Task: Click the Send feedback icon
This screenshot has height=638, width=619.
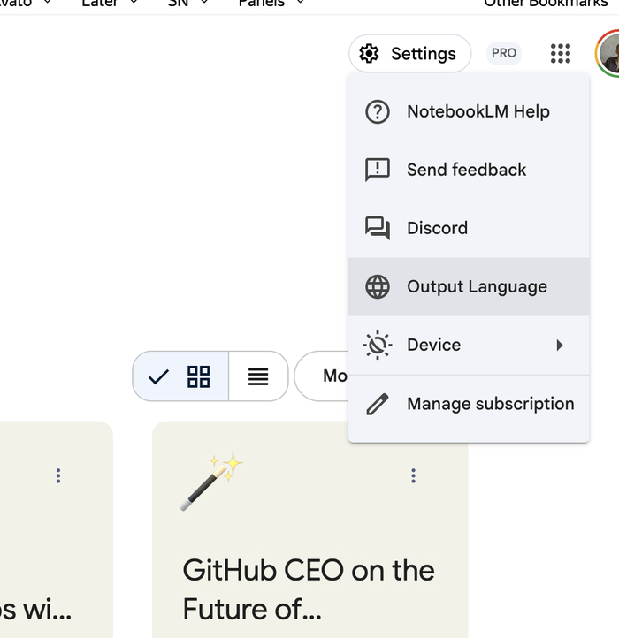Action: coord(378,170)
